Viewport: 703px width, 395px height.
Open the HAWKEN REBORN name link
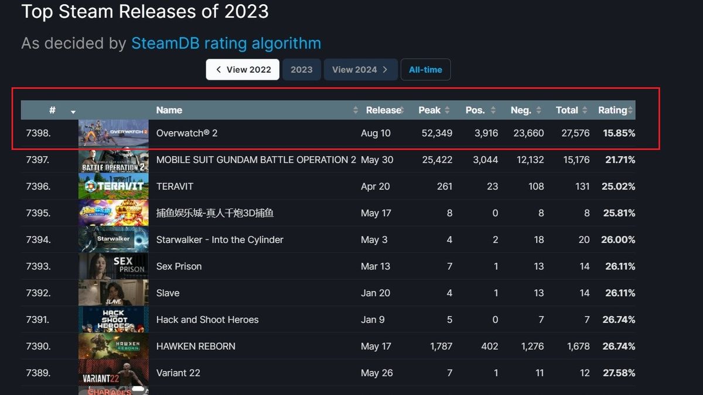[196, 346]
